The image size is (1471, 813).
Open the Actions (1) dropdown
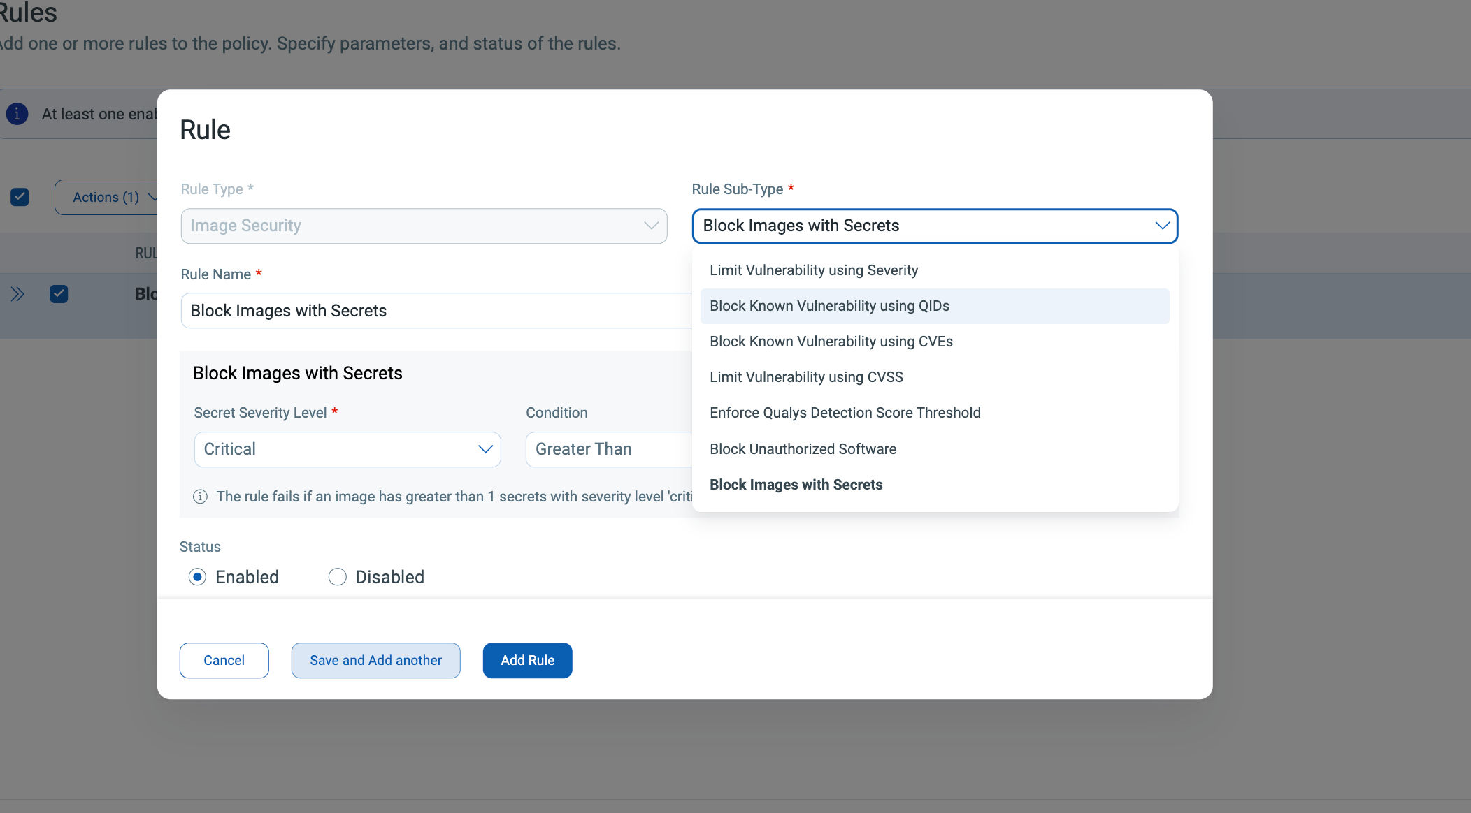coord(106,197)
